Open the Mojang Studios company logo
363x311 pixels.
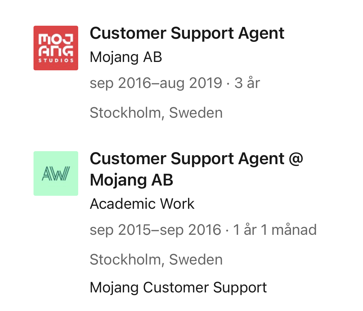tap(56, 48)
